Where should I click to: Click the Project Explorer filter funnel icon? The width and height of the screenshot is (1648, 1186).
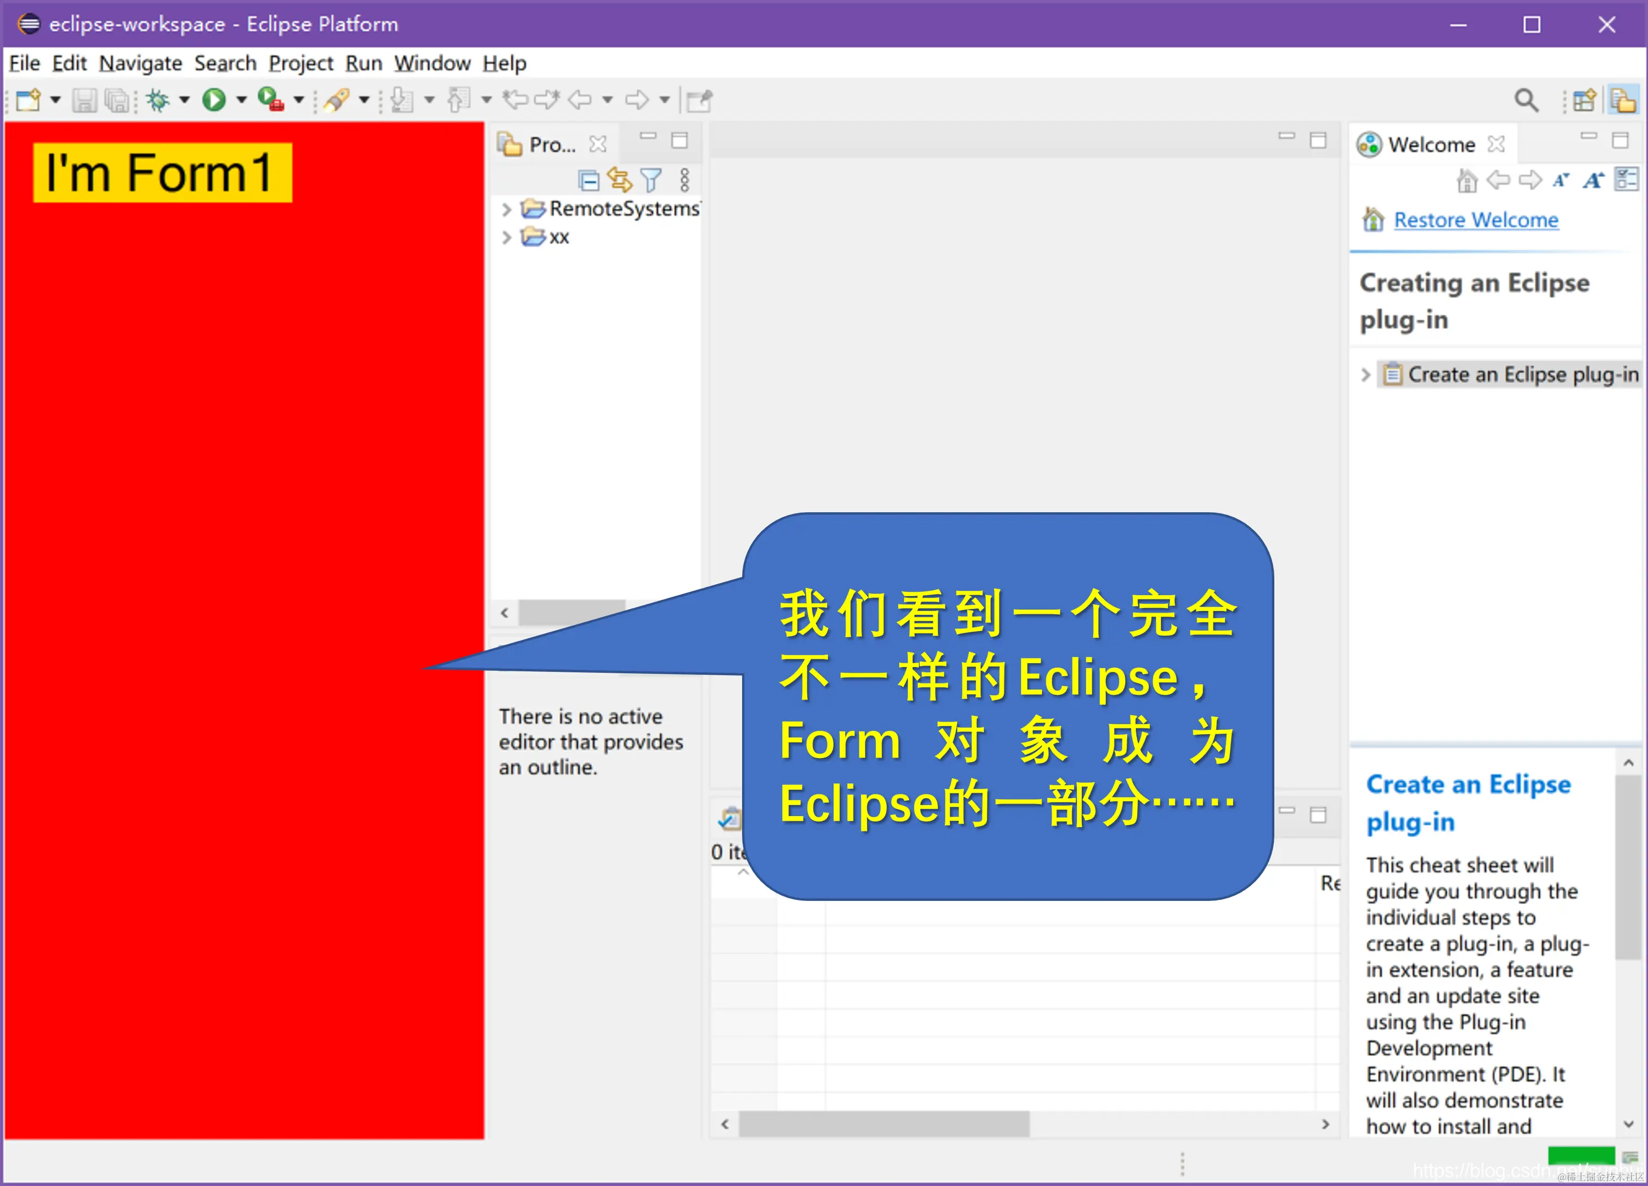(x=651, y=179)
